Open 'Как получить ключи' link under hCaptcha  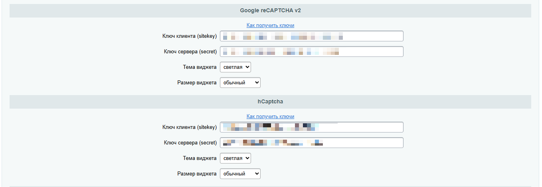270,117
